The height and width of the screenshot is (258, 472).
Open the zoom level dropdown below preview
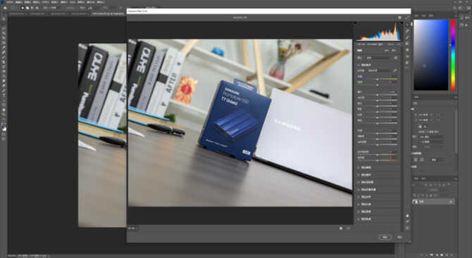pos(132,228)
